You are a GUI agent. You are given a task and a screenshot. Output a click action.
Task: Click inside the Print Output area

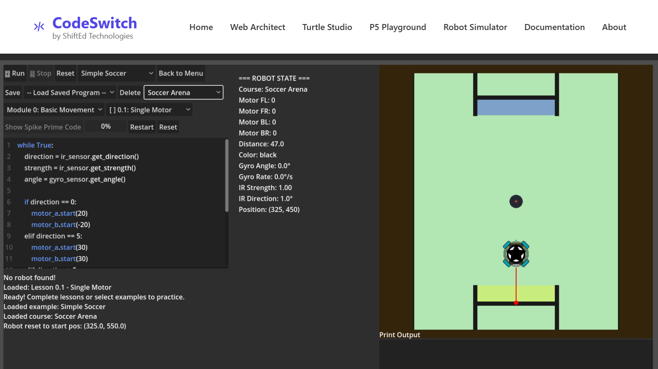[515, 354]
